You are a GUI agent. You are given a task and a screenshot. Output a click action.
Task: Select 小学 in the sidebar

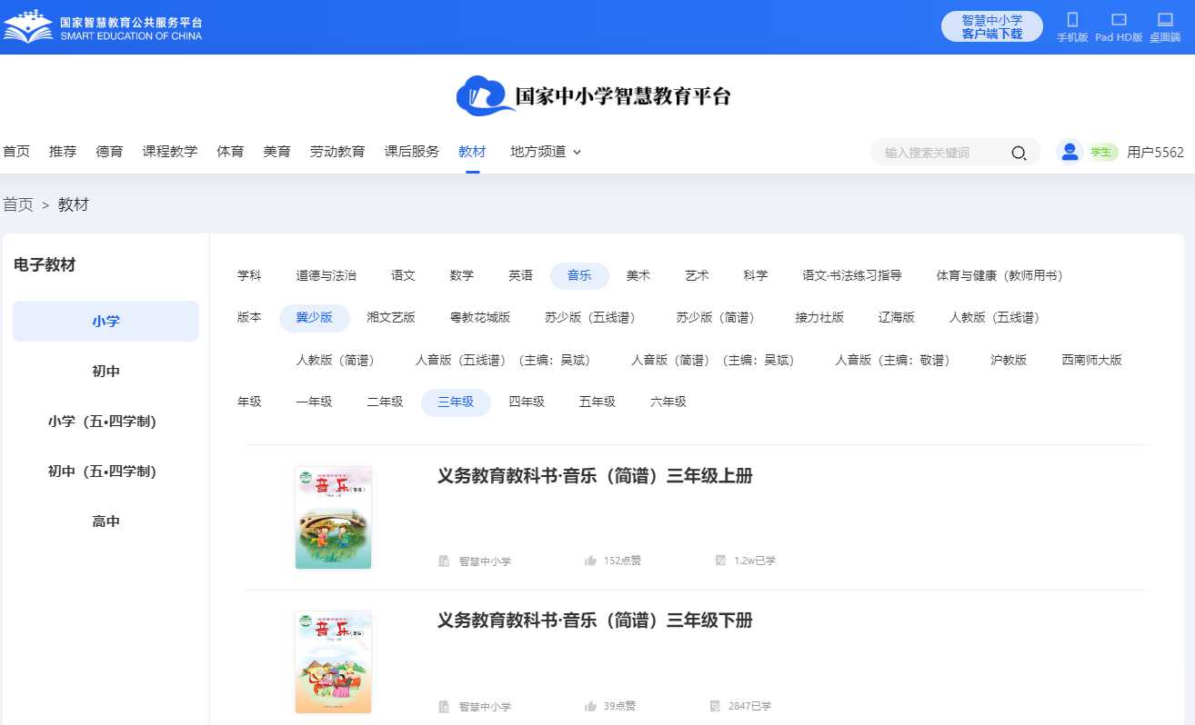pyautogui.click(x=105, y=321)
